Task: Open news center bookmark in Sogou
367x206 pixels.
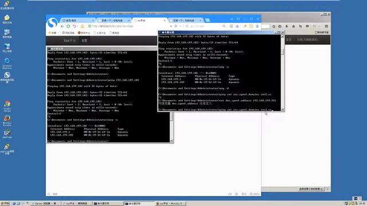Action: (84, 33)
